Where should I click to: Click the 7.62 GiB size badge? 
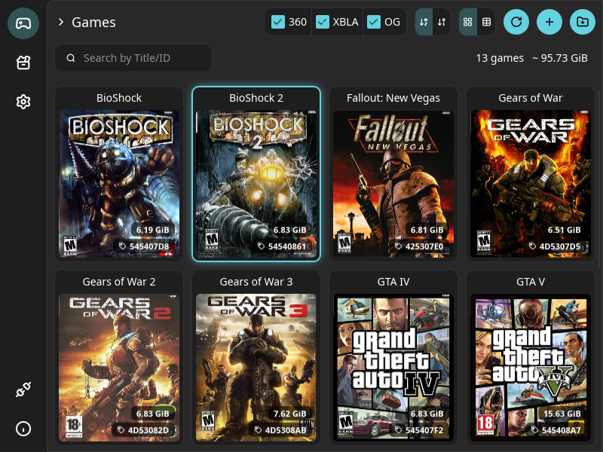pyautogui.click(x=290, y=414)
